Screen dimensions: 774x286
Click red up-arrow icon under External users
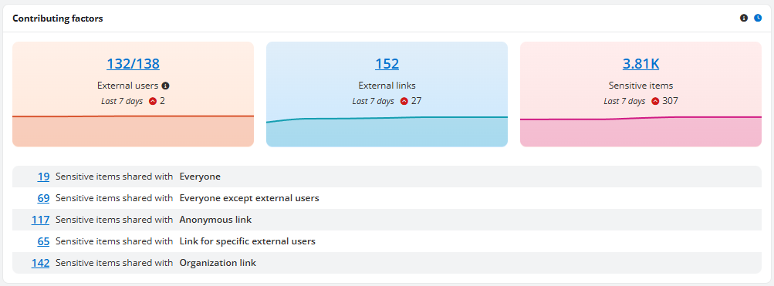point(153,101)
